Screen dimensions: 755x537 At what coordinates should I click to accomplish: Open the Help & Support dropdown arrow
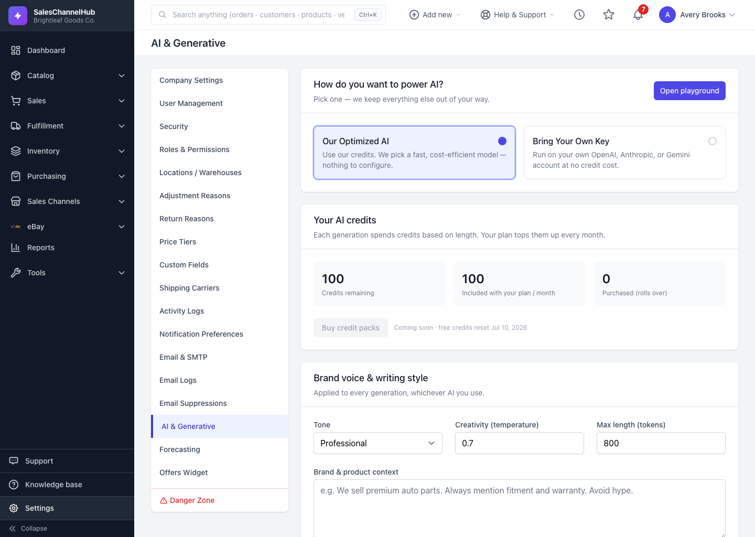pos(552,15)
